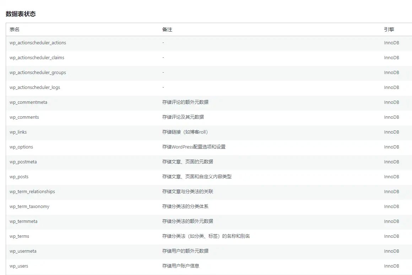Screen dimensions: 412x275
Task: Click the wp_usermeta table name
Action: (x=22, y=251)
